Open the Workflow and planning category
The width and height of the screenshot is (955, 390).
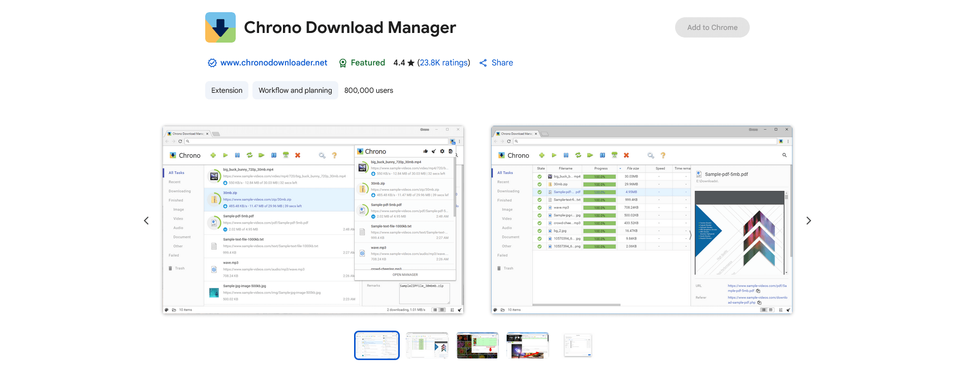tap(295, 90)
